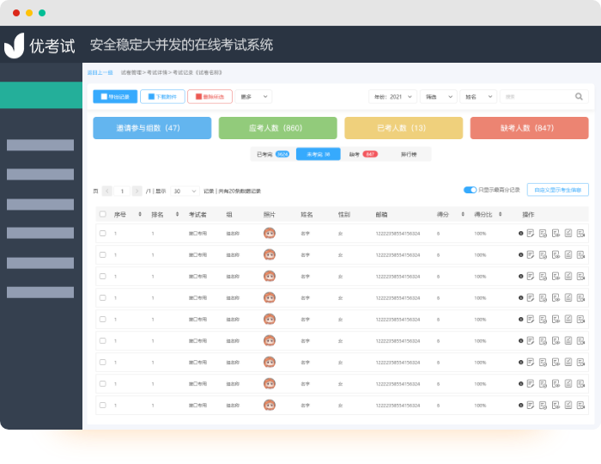Click eighth row's document-with-eye view icon
601x464 pixels.
(x=555, y=383)
